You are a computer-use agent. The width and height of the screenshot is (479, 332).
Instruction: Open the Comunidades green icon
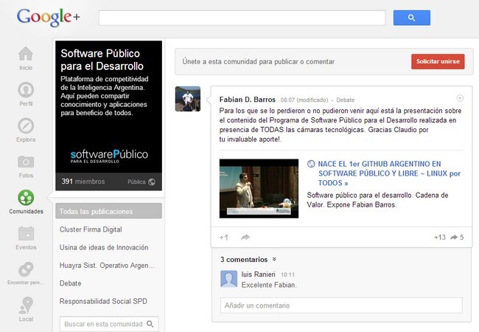[26, 198]
